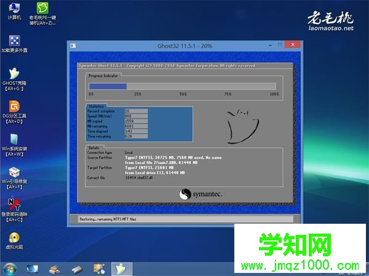Click the 25% progress marker label
Viewport: 369px width, 276px height.
tap(138, 94)
